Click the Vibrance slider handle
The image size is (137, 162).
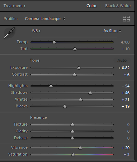coord(80,148)
